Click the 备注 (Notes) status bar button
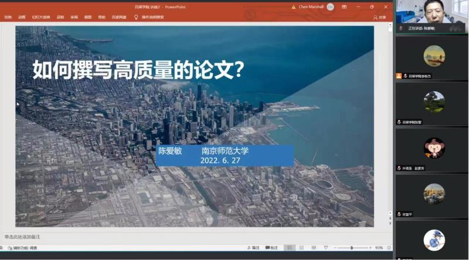The height and width of the screenshot is (260, 469). coord(253,248)
